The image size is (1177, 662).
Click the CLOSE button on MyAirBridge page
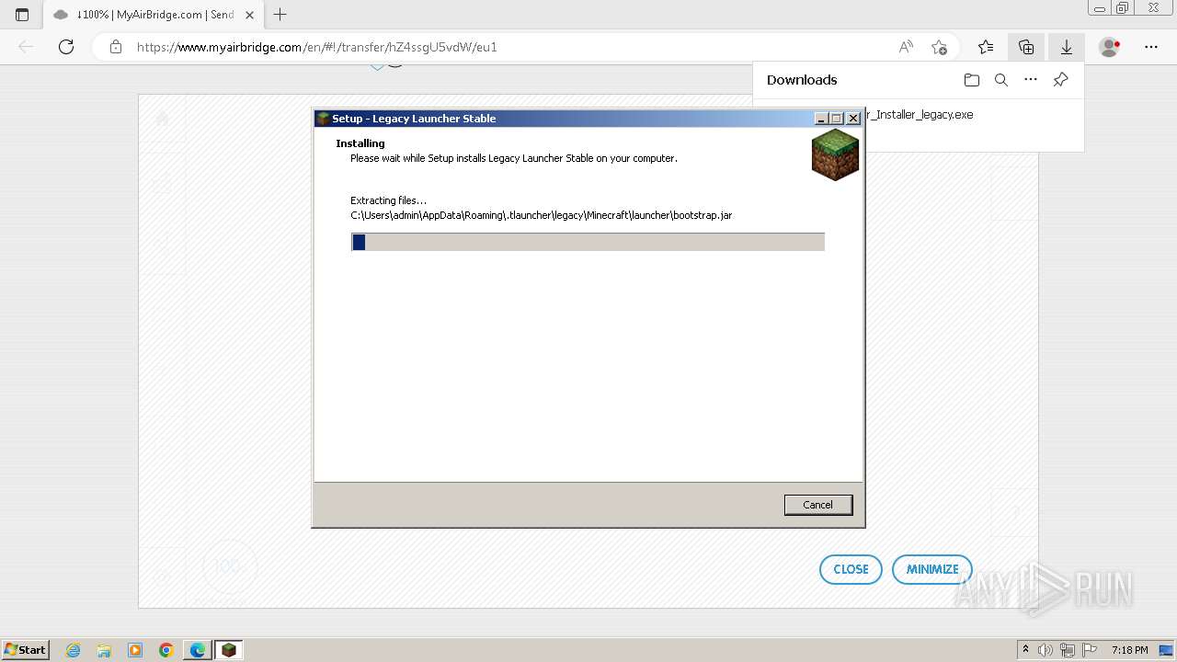pos(851,569)
